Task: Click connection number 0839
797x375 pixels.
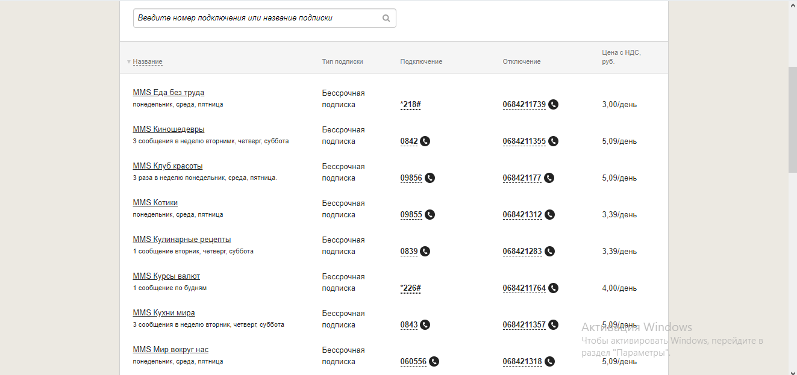Action: (x=409, y=252)
